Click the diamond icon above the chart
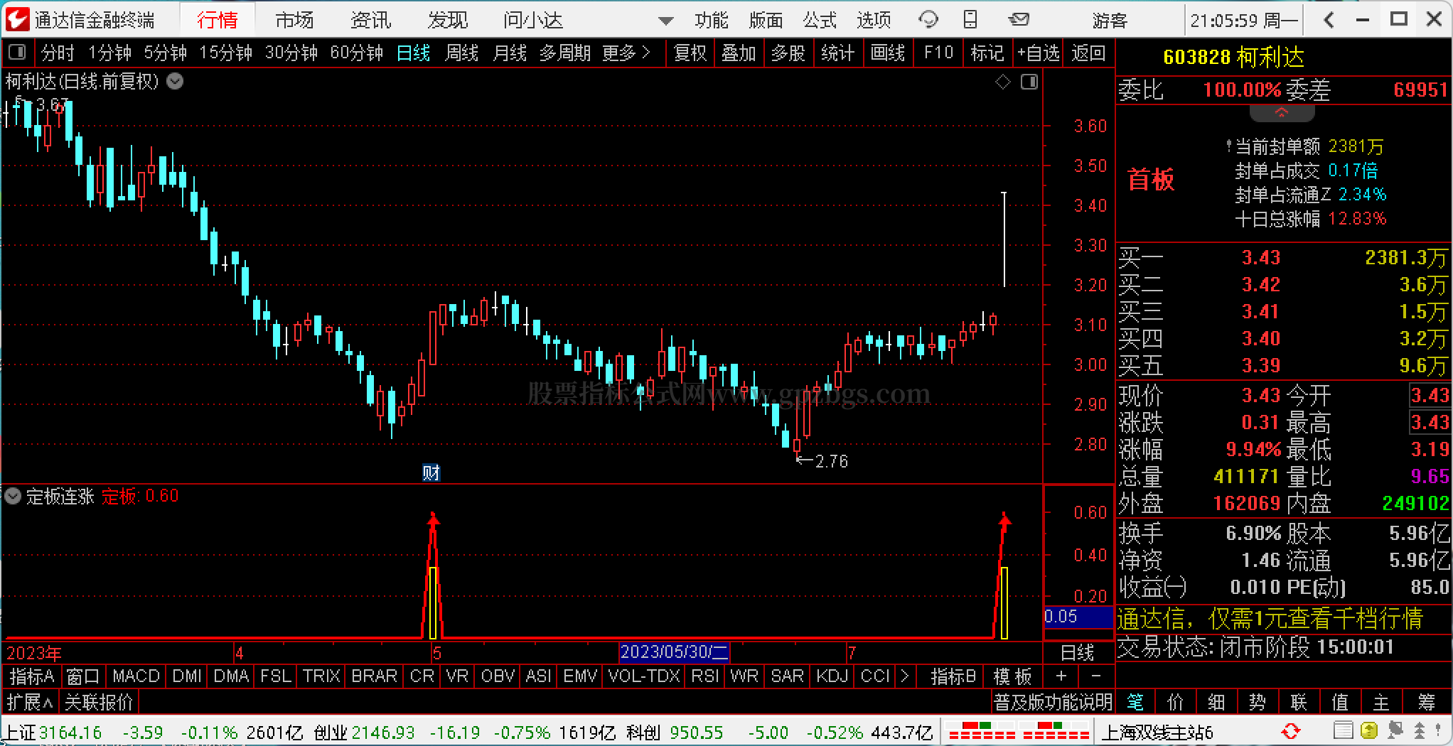1453x746 pixels. pyautogui.click(x=1003, y=82)
